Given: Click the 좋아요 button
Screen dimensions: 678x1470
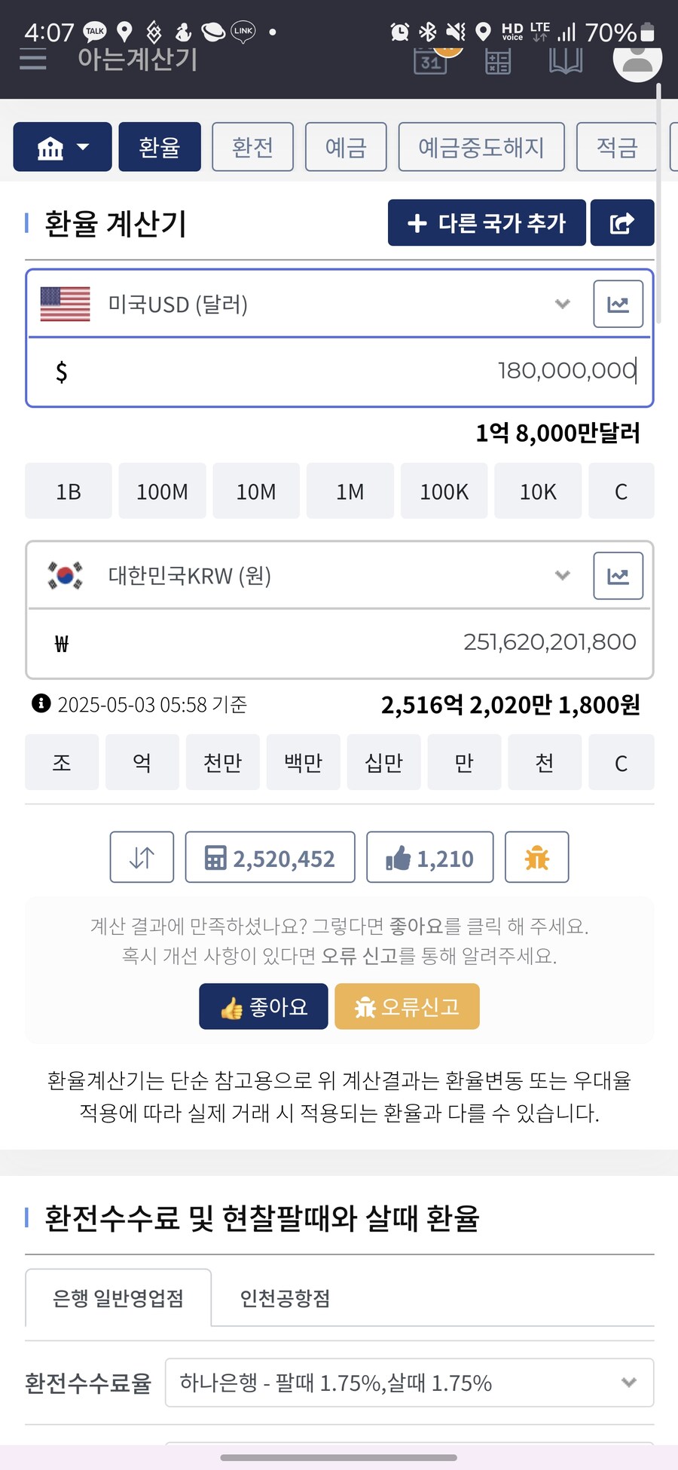Looking at the screenshot, I should point(264,1006).
